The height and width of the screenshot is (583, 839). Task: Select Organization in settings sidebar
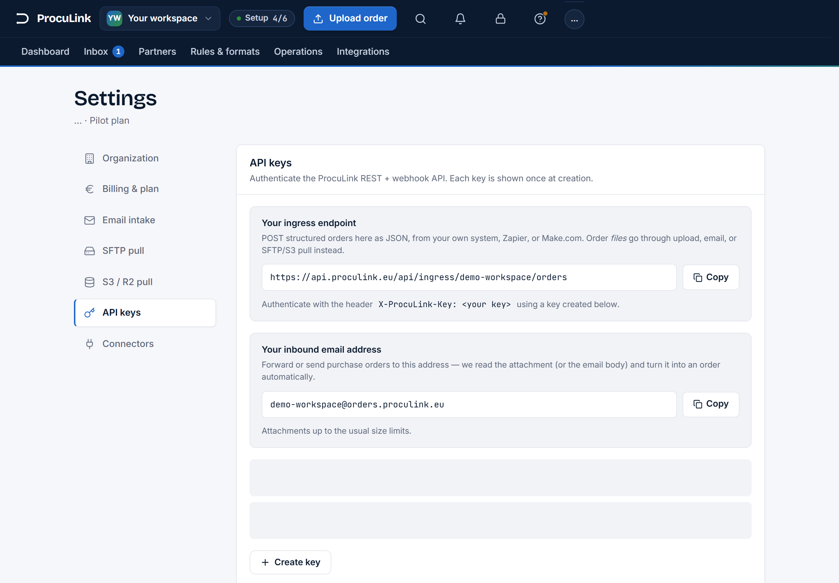[x=145, y=158]
